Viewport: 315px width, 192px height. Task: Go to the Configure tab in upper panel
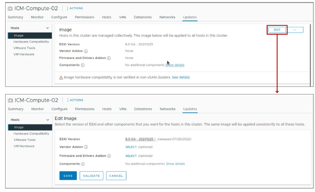point(59,17)
